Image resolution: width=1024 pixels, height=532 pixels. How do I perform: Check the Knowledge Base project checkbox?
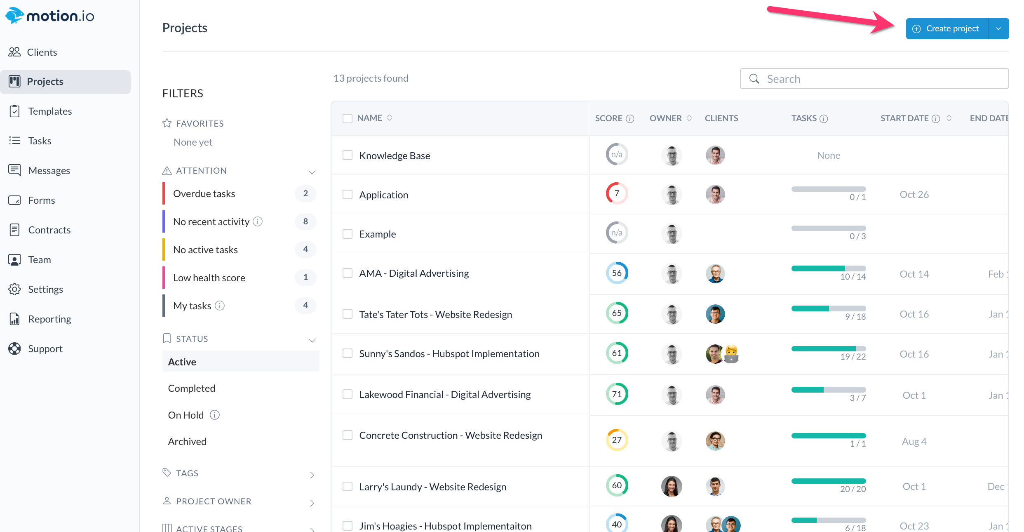coord(348,155)
